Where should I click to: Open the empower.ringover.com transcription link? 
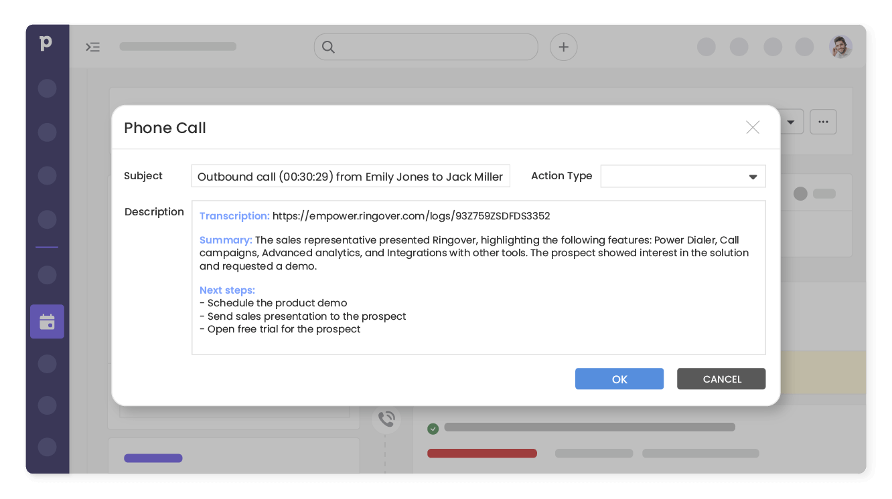411,216
